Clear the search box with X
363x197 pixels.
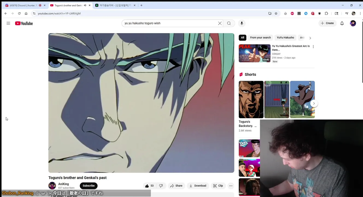(x=220, y=23)
